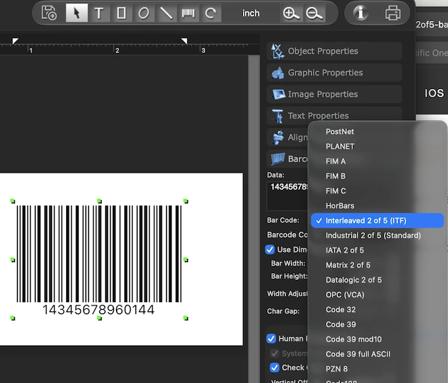Select the line drawing tool
Screen dimensions: 448x383
pyautogui.click(x=166, y=13)
